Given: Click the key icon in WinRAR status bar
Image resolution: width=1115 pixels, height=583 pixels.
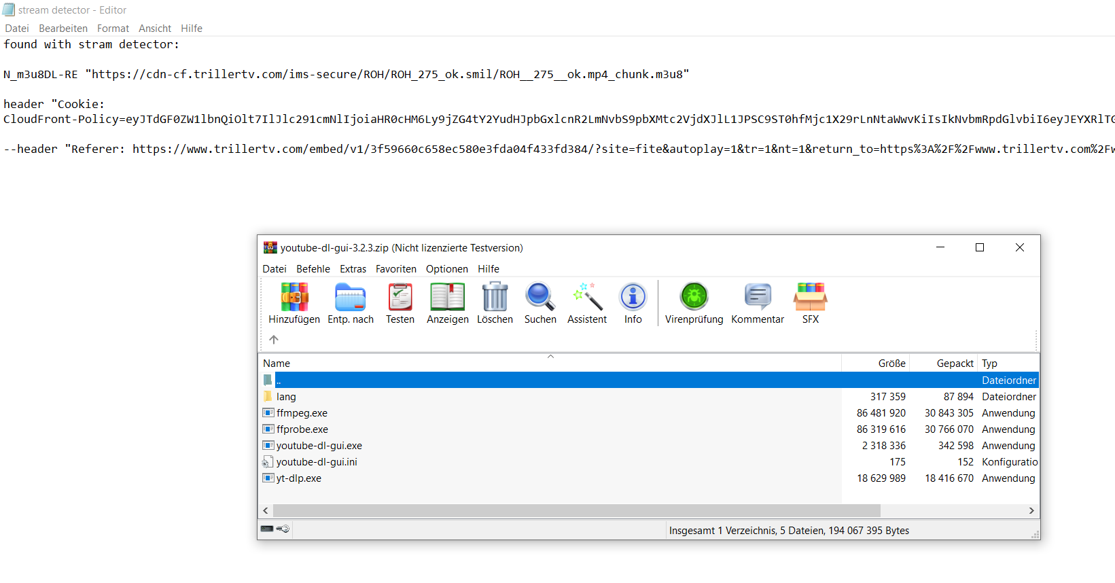Looking at the screenshot, I should [283, 529].
